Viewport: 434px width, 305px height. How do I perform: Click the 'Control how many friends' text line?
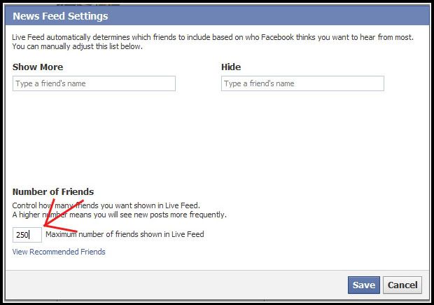pyautogui.click(x=106, y=205)
